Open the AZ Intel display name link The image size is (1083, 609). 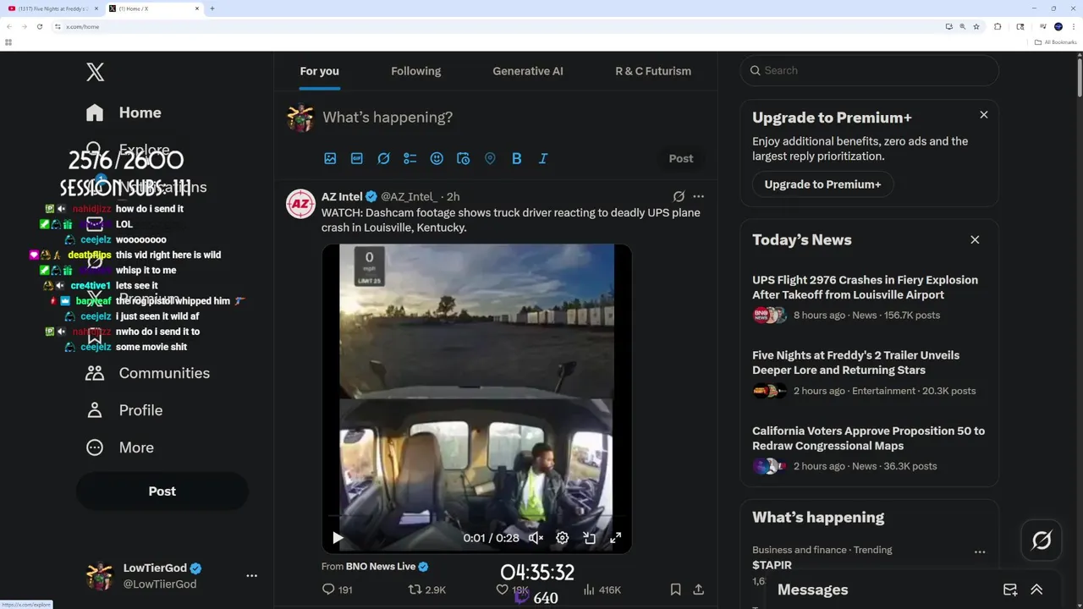click(x=342, y=196)
